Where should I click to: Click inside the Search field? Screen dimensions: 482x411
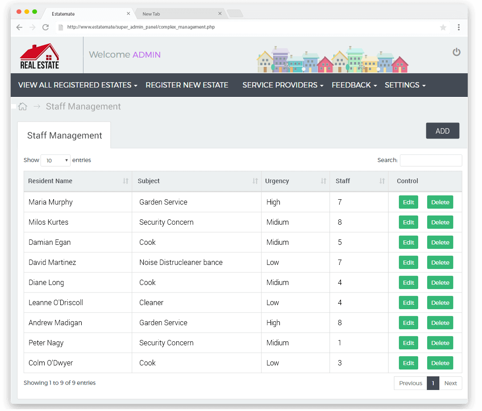(x=431, y=160)
